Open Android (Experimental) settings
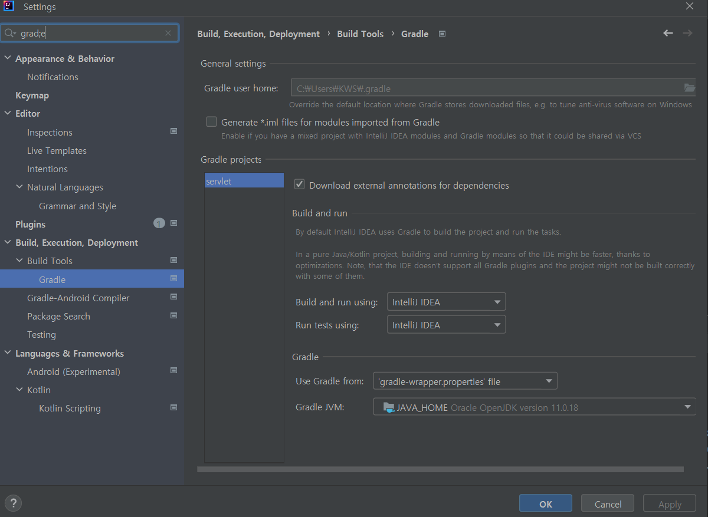The width and height of the screenshot is (708, 517). click(73, 371)
